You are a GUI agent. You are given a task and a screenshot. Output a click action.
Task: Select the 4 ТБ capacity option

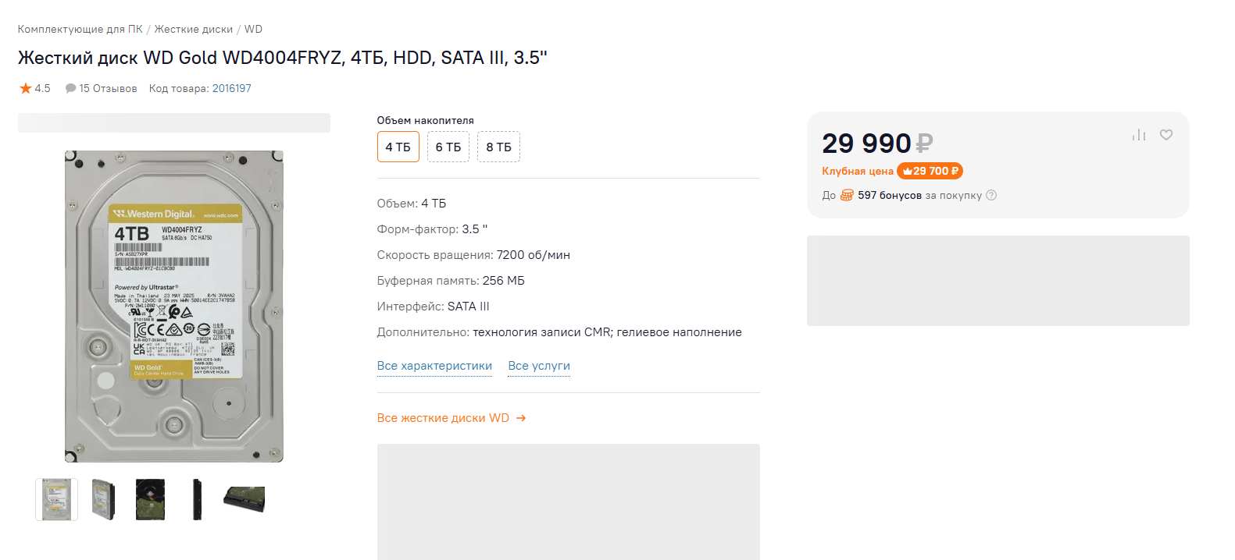pyautogui.click(x=398, y=147)
